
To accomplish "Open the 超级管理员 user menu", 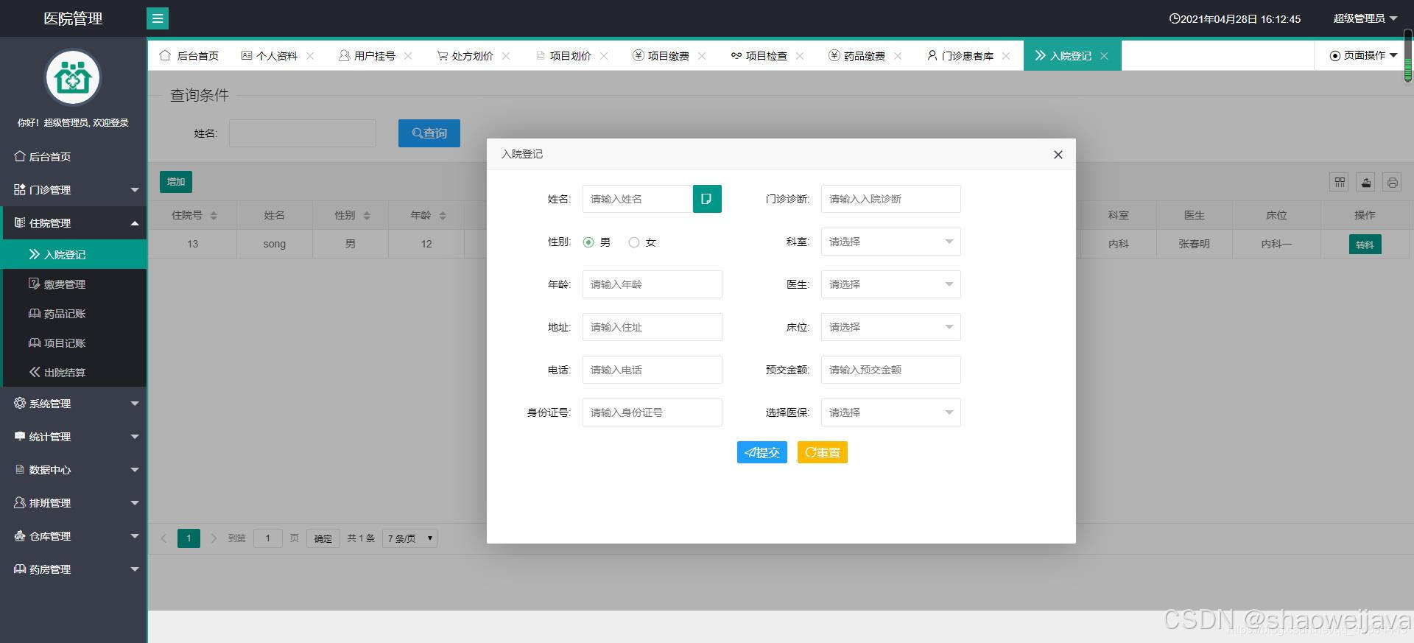I will click(1365, 18).
